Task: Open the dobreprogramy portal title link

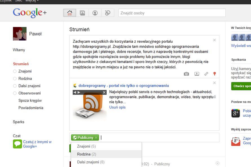Action: click(x=124, y=86)
